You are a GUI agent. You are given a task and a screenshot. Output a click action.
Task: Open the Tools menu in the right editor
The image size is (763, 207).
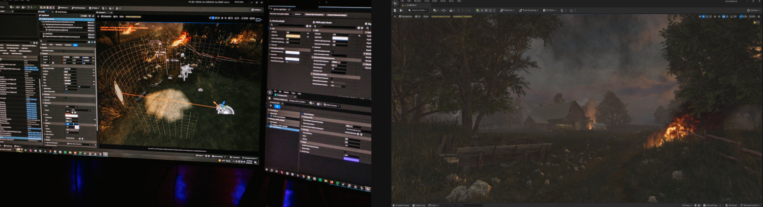[x=427, y=1]
